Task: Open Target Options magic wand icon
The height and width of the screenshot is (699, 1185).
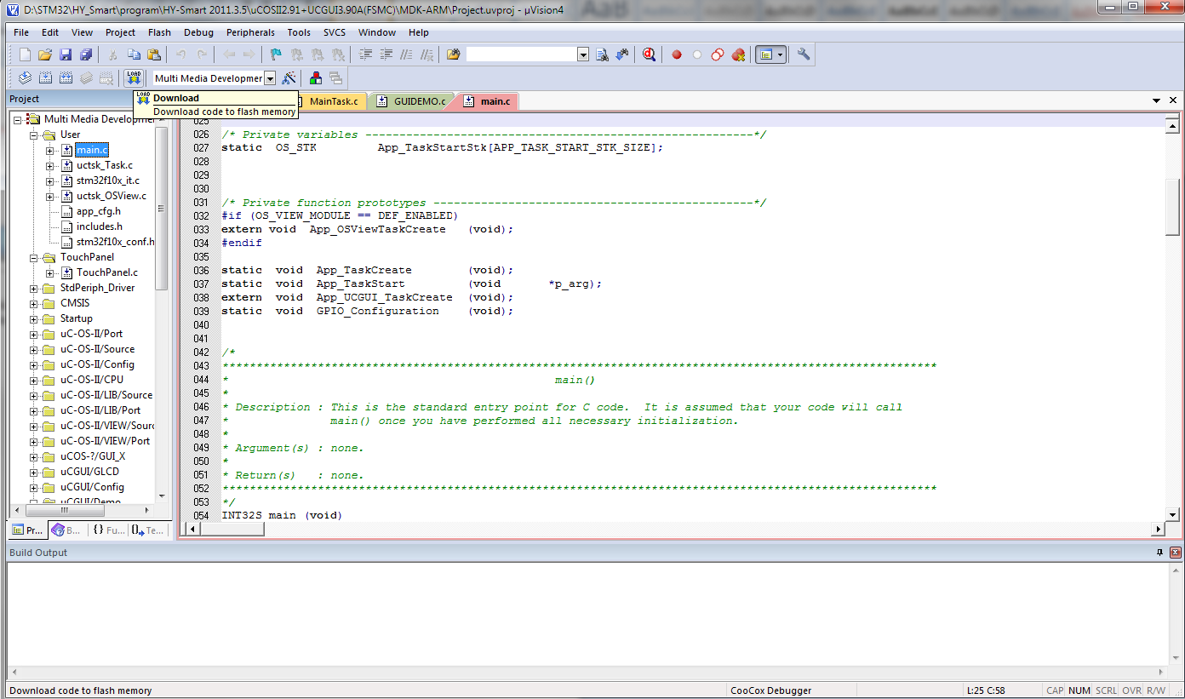Action: [289, 78]
